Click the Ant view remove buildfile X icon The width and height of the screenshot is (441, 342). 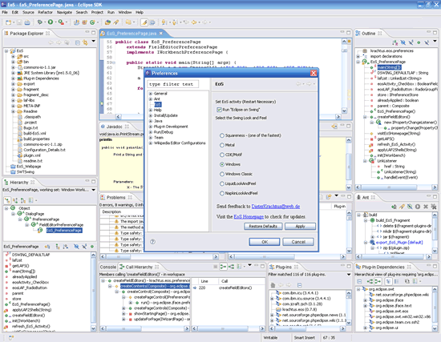pos(426,207)
